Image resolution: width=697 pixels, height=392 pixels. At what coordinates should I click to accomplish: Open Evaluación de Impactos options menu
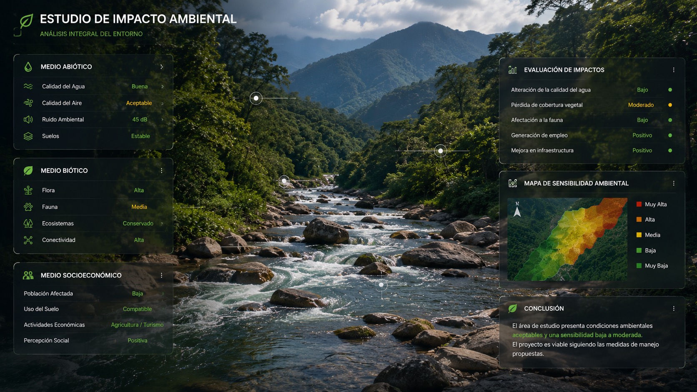click(x=674, y=70)
